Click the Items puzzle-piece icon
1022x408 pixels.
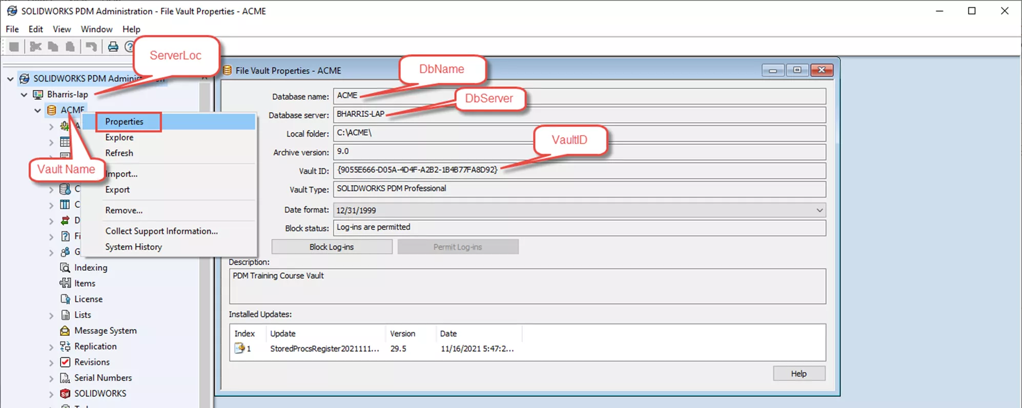click(x=65, y=283)
